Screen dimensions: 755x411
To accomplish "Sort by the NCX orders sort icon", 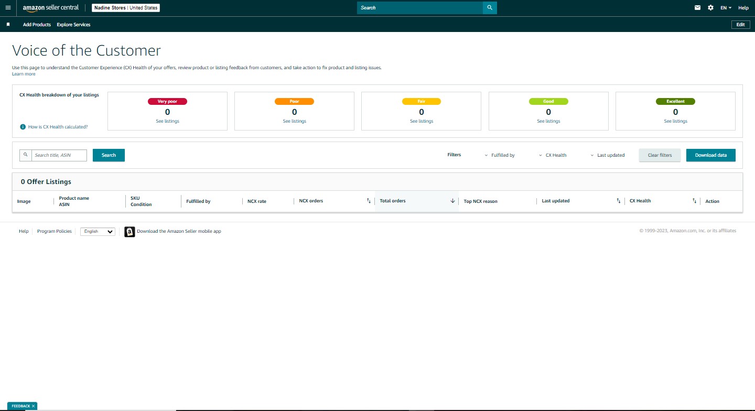I will [369, 201].
